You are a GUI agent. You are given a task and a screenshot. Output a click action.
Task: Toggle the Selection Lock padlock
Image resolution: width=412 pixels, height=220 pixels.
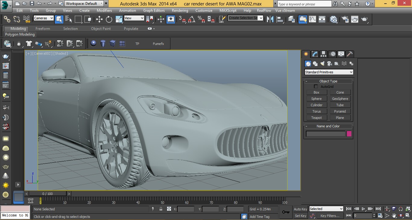pos(161,209)
